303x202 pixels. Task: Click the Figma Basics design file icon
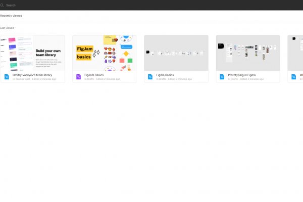tap(150, 77)
